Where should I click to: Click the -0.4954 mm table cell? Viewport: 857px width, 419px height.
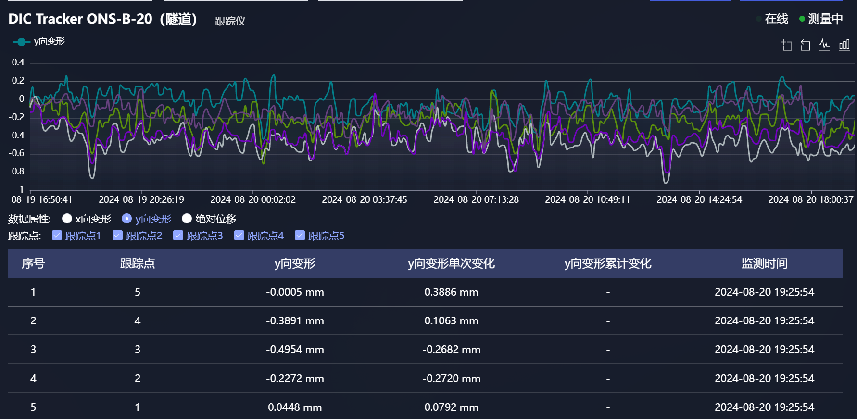[x=295, y=350]
